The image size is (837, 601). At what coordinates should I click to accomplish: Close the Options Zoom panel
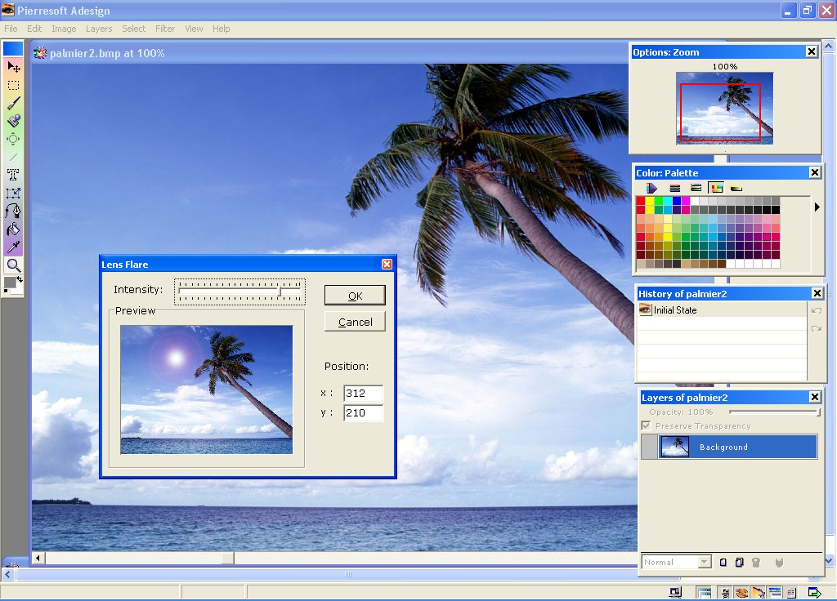pos(812,51)
